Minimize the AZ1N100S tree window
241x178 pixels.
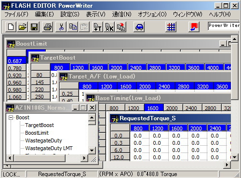75,108
